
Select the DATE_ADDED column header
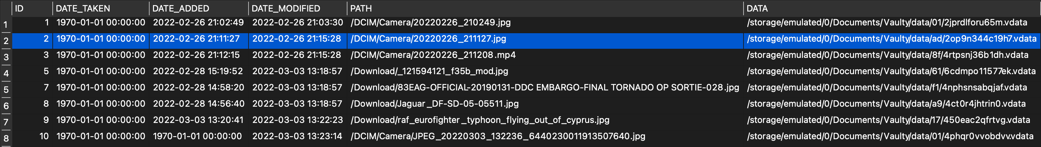coord(198,8)
